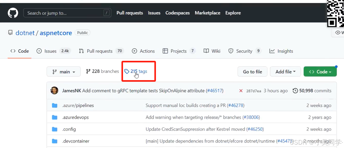Screen dimensions: 344x148
Task: Open the Insights tab
Action: pos(281,51)
